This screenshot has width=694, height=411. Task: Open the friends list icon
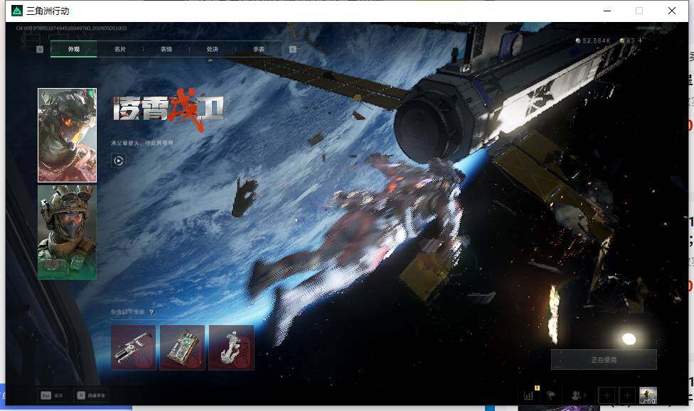coord(579,395)
